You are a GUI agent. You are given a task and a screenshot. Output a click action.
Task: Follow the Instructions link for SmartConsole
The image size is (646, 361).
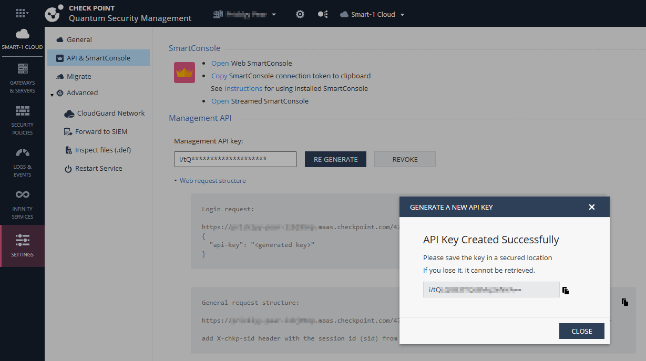click(x=243, y=89)
